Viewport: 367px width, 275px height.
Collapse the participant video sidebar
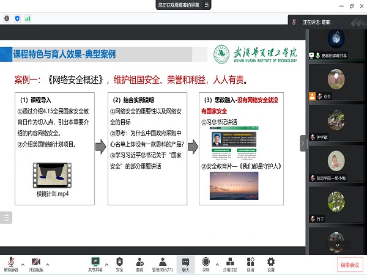pos(302,143)
